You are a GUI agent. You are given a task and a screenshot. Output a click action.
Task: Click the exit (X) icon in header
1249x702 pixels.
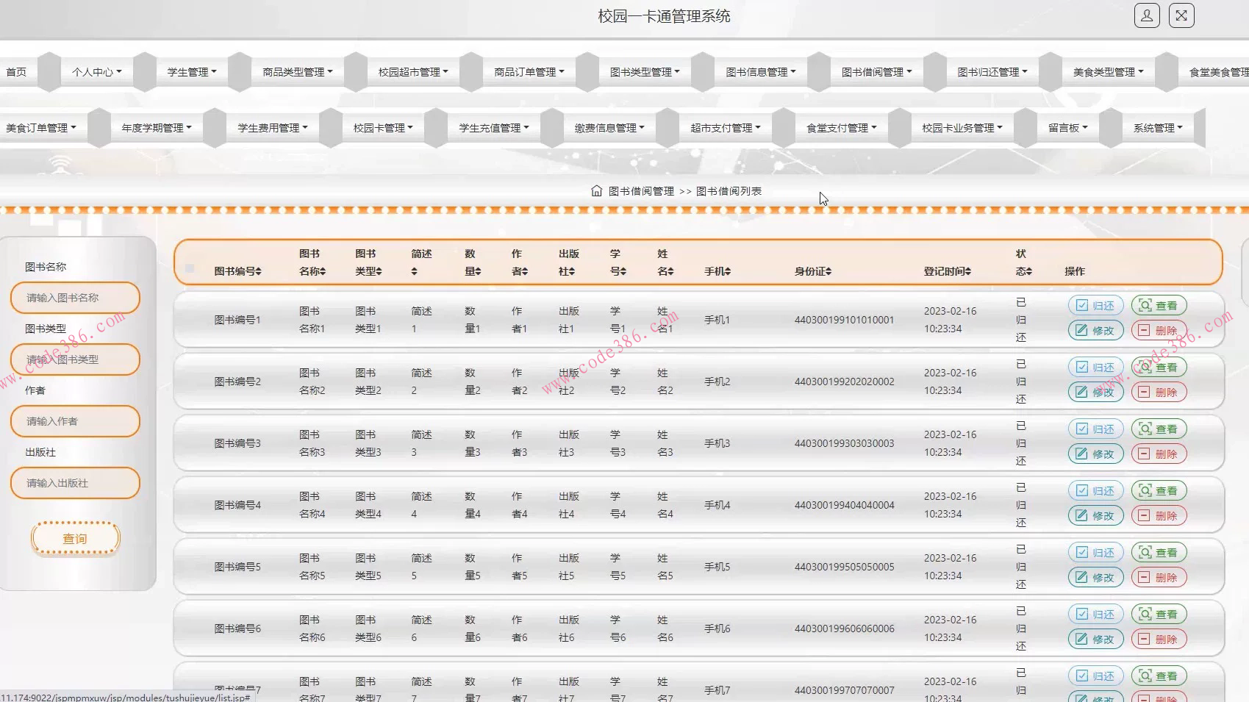click(1181, 15)
